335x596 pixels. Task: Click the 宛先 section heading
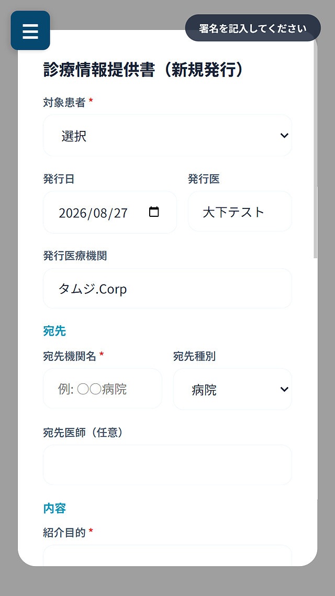[54, 331]
